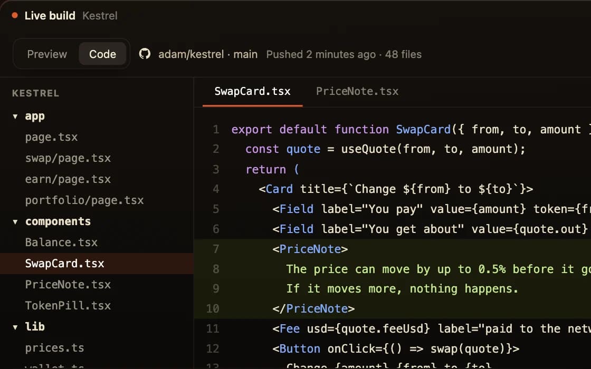Click line number 12 in the gutter
591x369 pixels.
[x=213, y=348]
